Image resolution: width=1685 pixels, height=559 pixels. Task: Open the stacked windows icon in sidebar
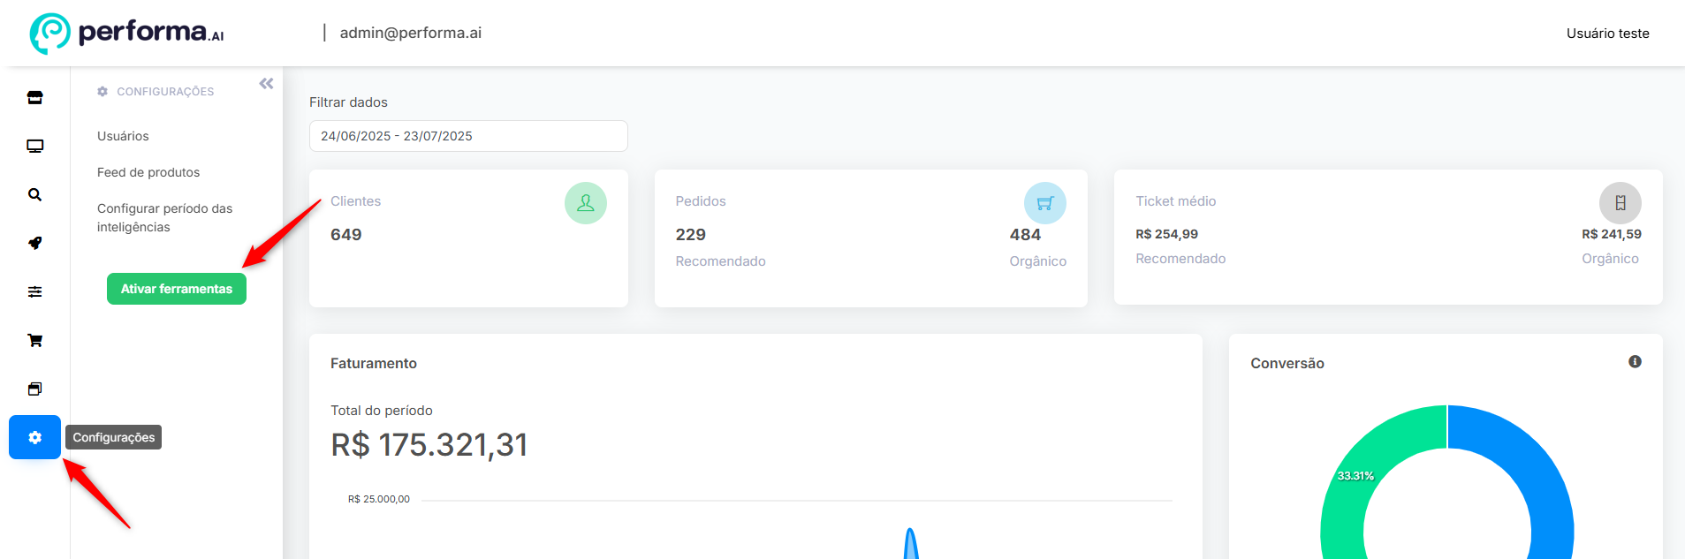coord(34,389)
